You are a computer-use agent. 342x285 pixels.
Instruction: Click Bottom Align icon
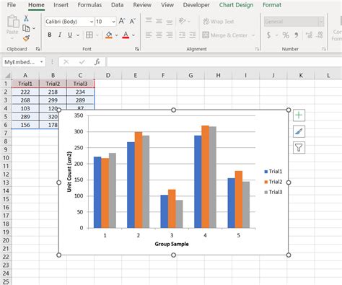[170, 22]
